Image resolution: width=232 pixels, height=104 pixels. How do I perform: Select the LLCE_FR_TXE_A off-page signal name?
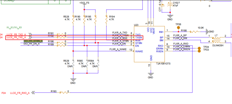pyautogui.click(x=16, y=38)
